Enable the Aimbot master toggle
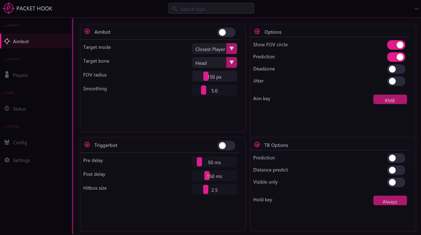421x235 pixels. [x=226, y=32]
